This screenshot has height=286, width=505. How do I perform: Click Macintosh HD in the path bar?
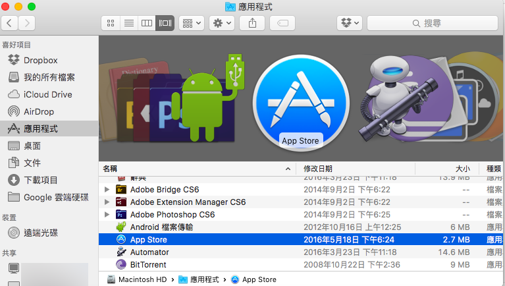click(x=137, y=279)
